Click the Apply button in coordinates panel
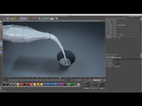 tap(102, 88)
